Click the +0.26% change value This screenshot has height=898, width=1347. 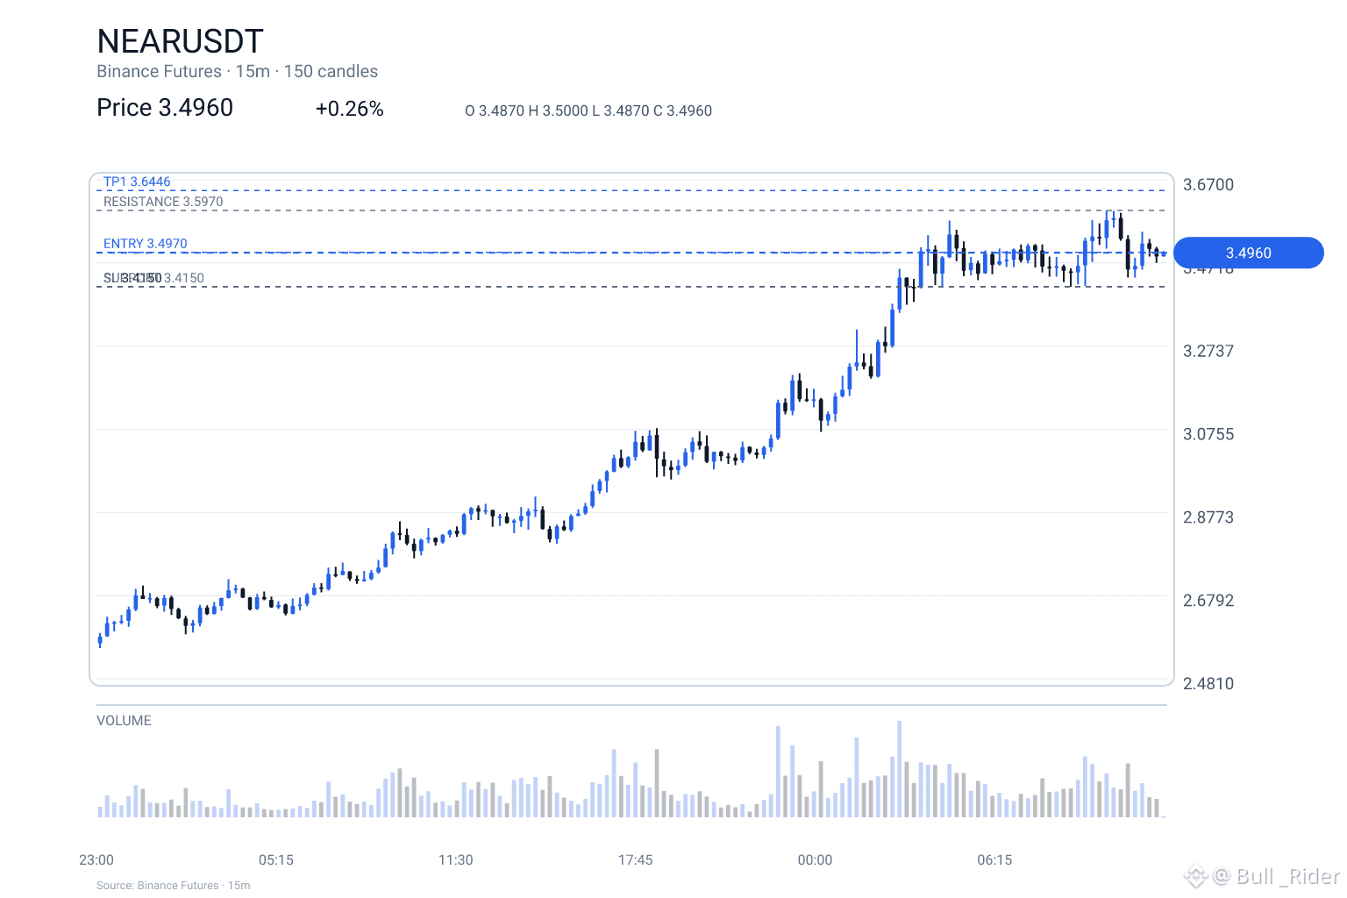click(350, 109)
